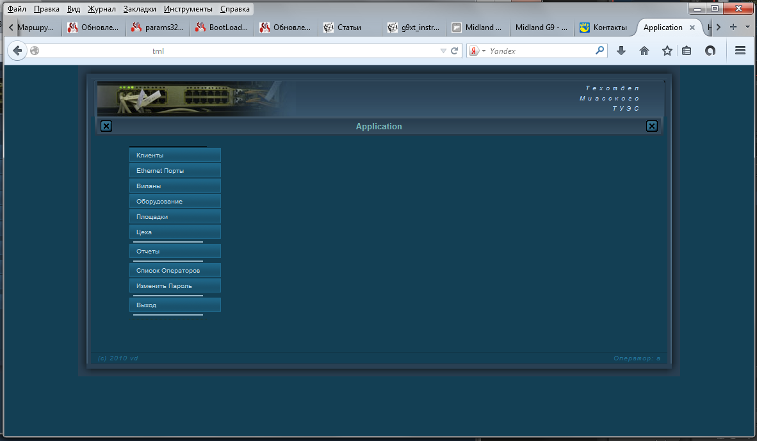Viewport: 757px width, 441px height.
Task: Open the Firefox hamburger menu
Action: pyautogui.click(x=740, y=51)
